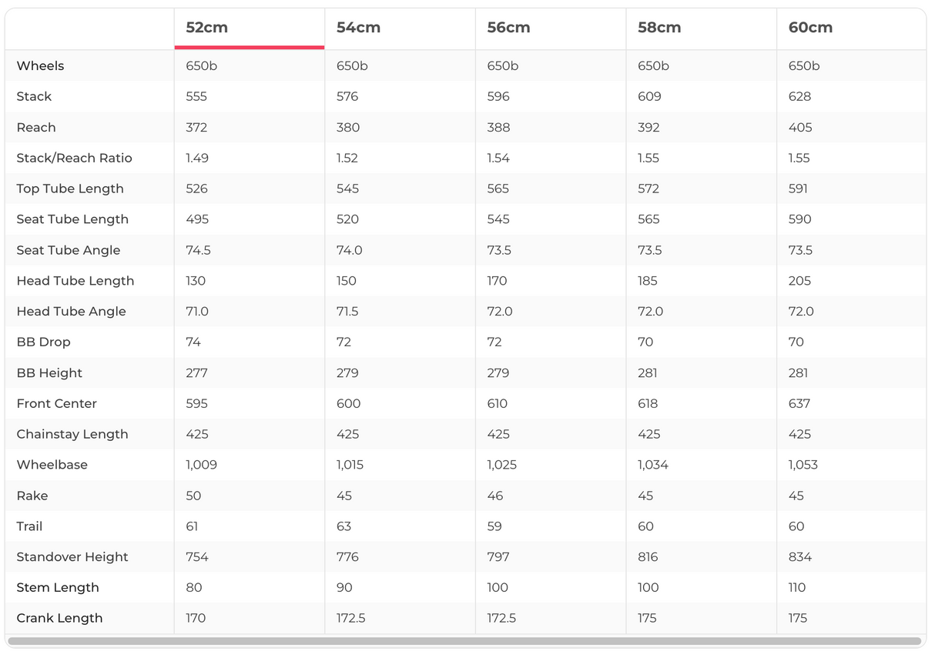Switch to the 54cm size column
The width and height of the screenshot is (935, 651).
coord(358,28)
